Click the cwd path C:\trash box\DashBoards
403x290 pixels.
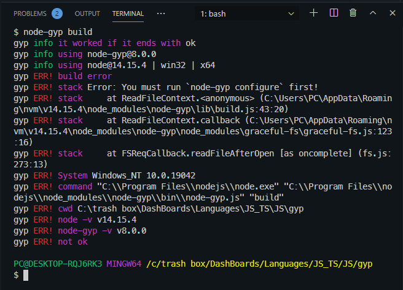pos(190,208)
